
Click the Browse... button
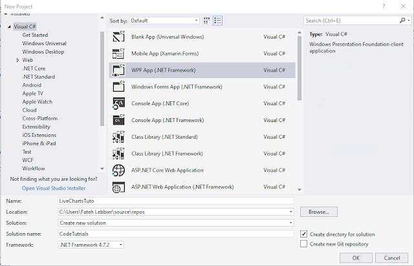pyautogui.click(x=318, y=212)
